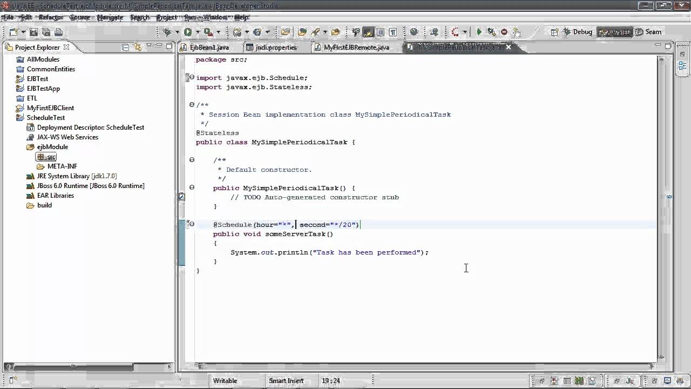Click Collapse All in Project Explorer
This screenshot has width=691, height=389.
126,48
